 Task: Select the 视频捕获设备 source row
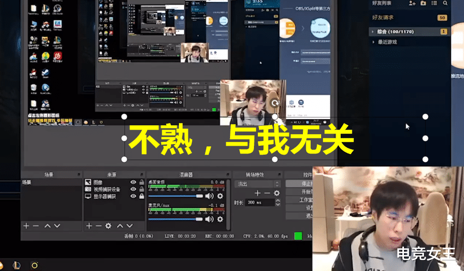pyautogui.click(x=114, y=189)
